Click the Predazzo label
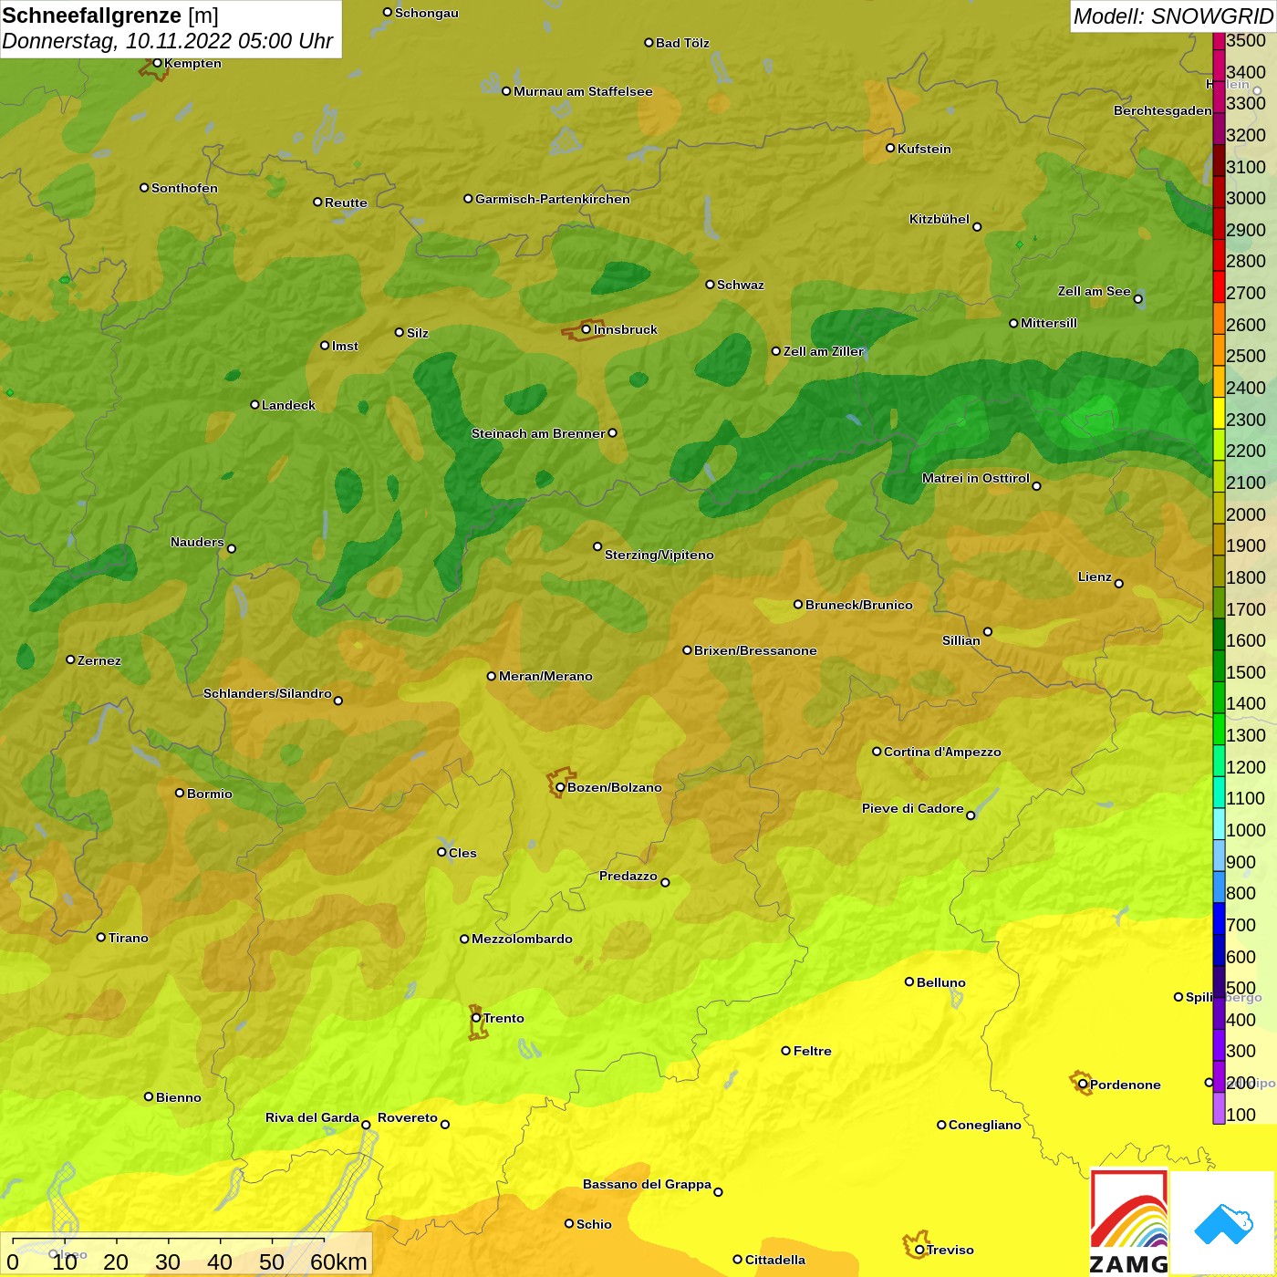 click(x=628, y=876)
